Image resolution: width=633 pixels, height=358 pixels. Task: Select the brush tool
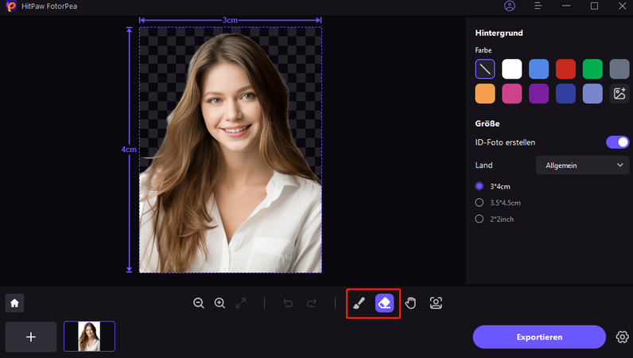tap(359, 303)
